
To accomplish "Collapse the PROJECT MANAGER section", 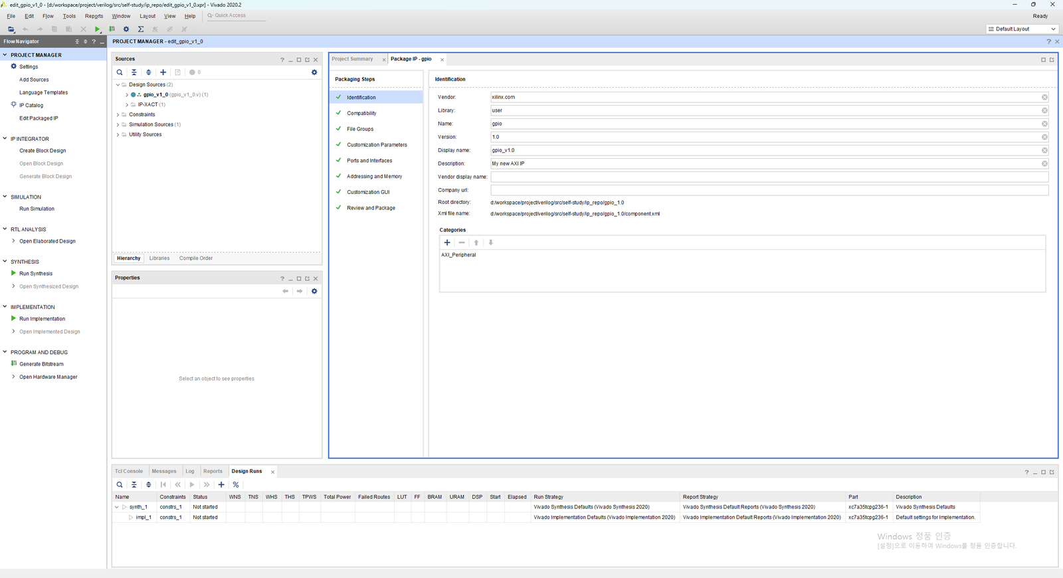I will 5,55.
